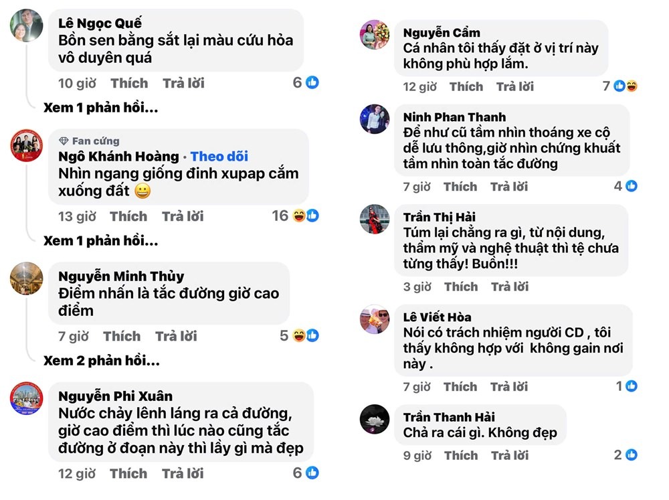This screenshot has width=669, height=500.
Task: Click Ngô Khánh Hoàng's avatar
Action: pos(27,144)
